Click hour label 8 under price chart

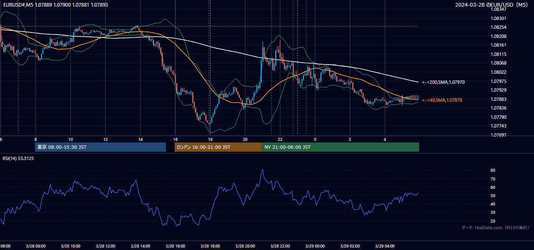click(x=36, y=139)
